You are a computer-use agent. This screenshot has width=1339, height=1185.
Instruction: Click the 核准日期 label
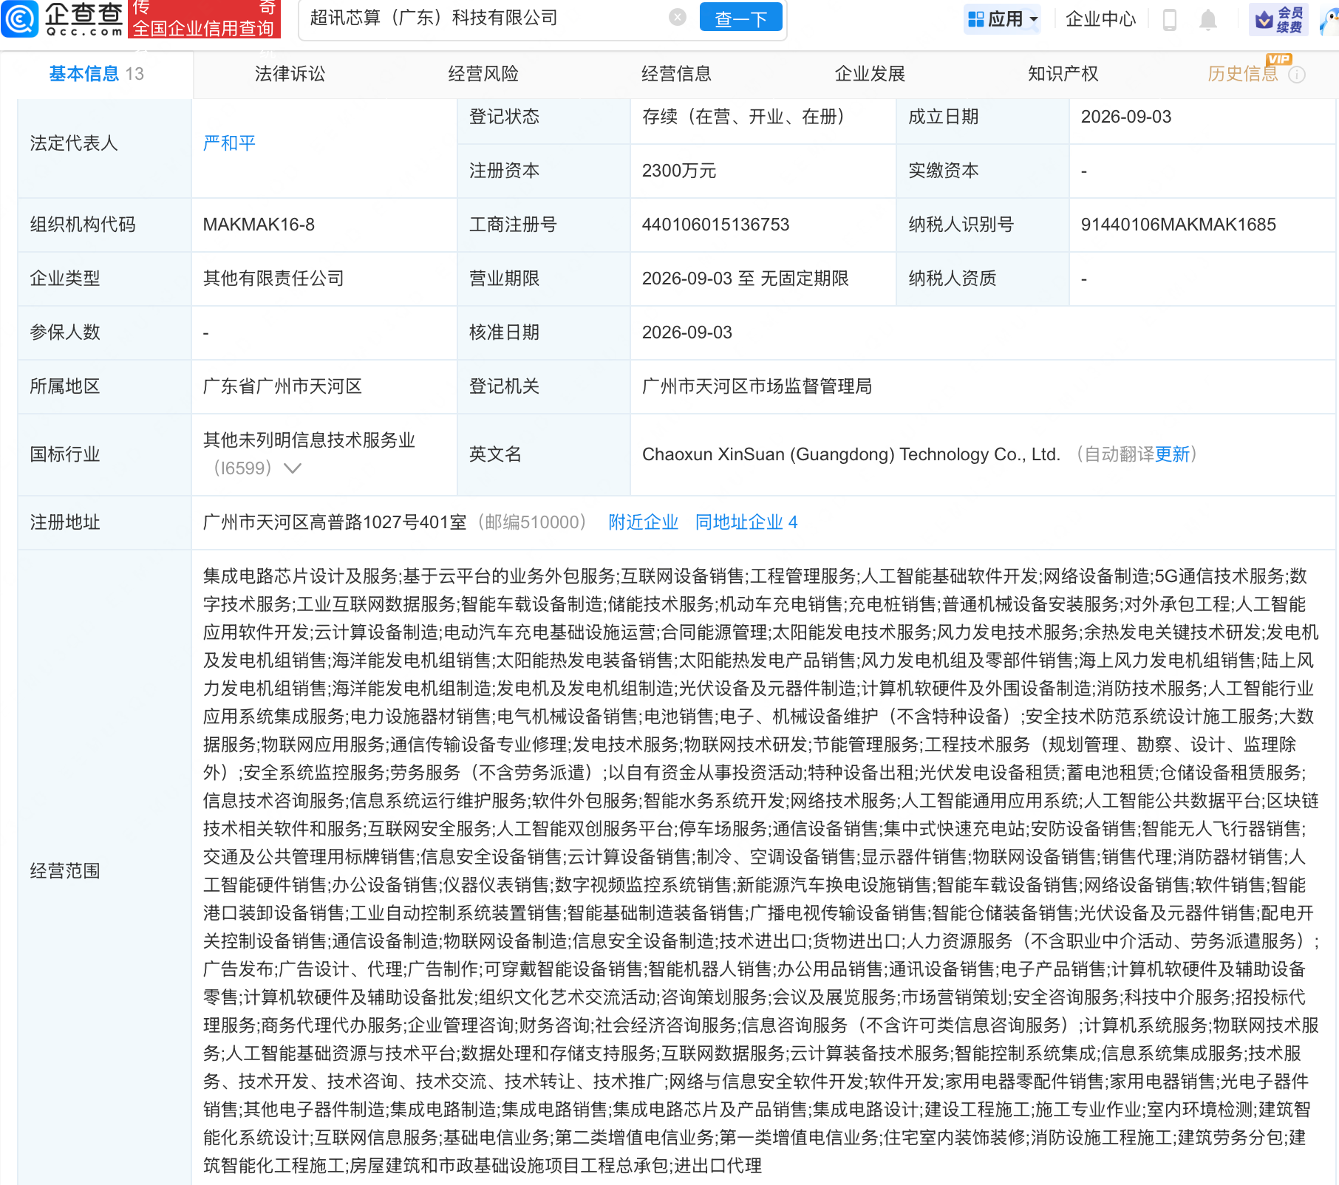click(504, 332)
